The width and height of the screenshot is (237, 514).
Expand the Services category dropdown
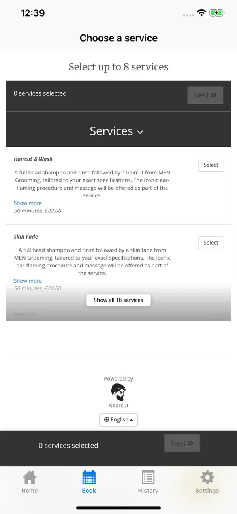[117, 131]
